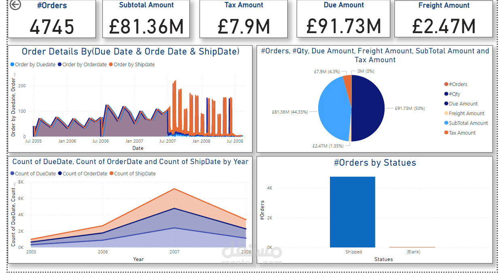
Task: Click the Order by Duedate legend marker
Action: click(x=12, y=65)
